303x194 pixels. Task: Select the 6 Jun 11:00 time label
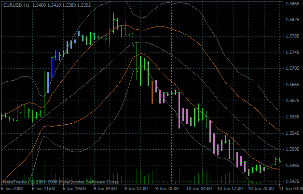(x=42, y=189)
